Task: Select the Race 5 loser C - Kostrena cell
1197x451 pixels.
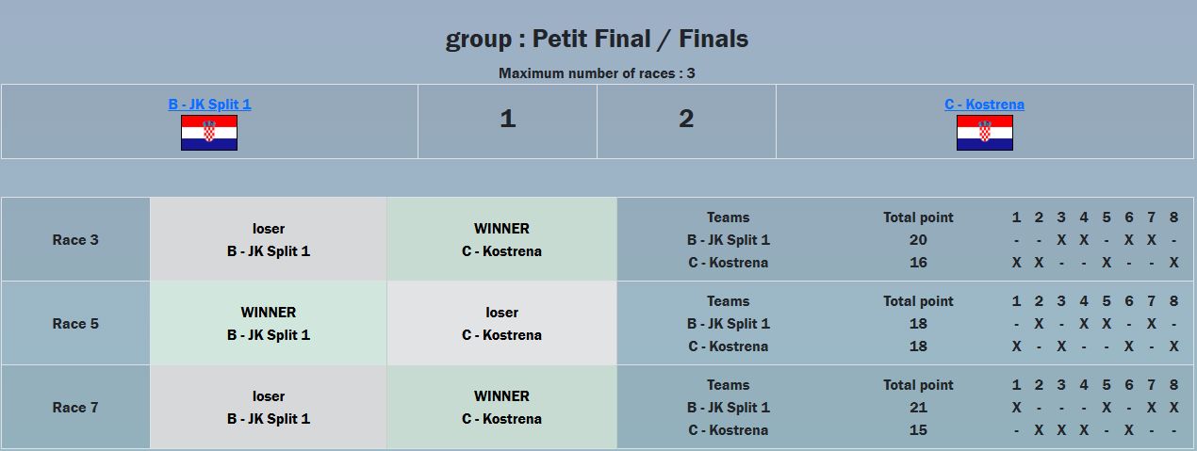Action: click(x=501, y=323)
